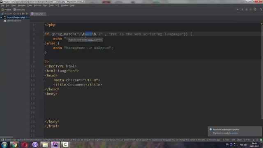Image resolution: width=263 pixels, height=148 pixels.
Task: Click the closing ?> PHP tag
Action: tap(47, 62)
